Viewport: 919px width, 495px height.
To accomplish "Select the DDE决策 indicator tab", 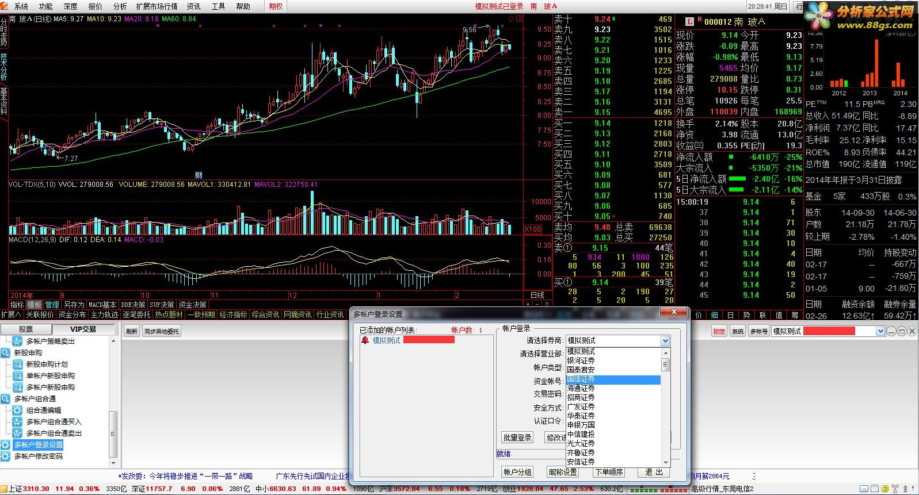I will click(x=133, y=305).
